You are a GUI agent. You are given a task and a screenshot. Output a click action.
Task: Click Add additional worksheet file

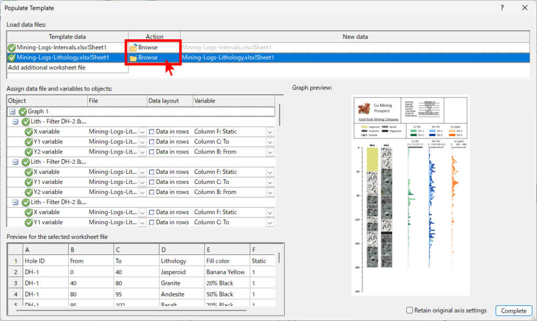[47, 68]
